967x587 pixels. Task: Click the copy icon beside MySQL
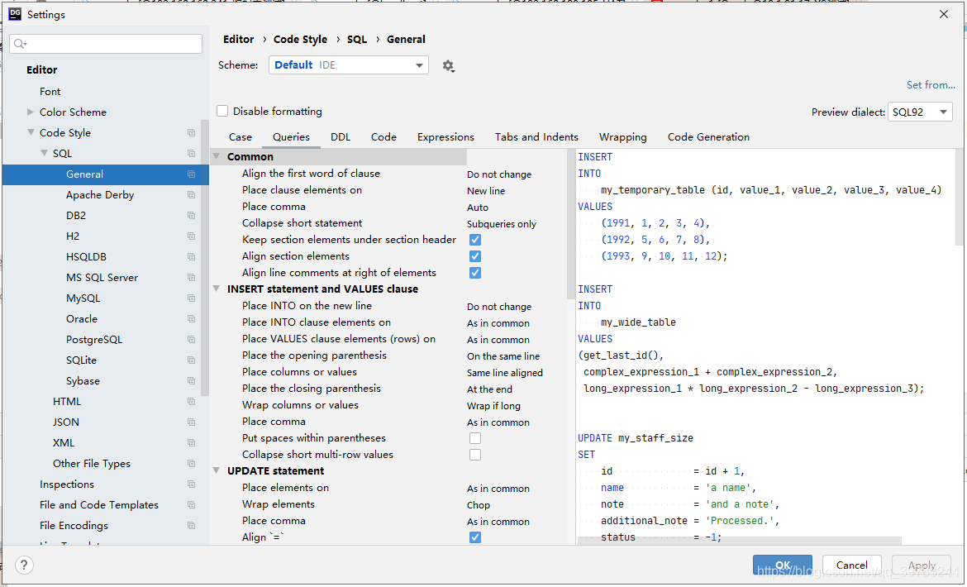tap(191, 298)
